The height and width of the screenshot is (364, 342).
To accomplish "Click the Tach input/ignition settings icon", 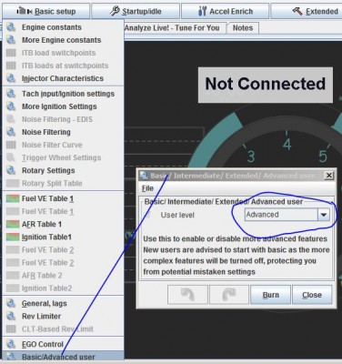I will (x=11, y=94).
